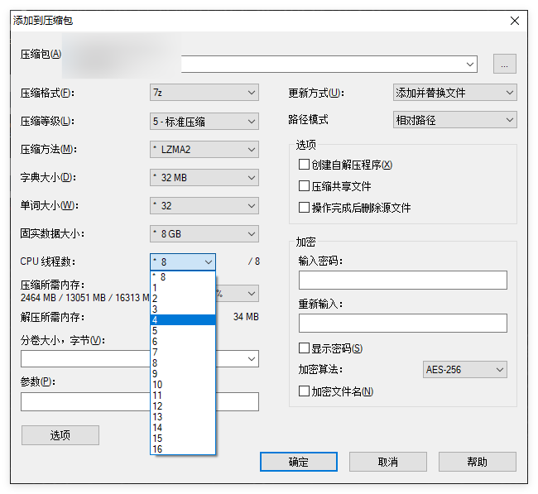Select 1 thread in the list

(x=183, y=288)
